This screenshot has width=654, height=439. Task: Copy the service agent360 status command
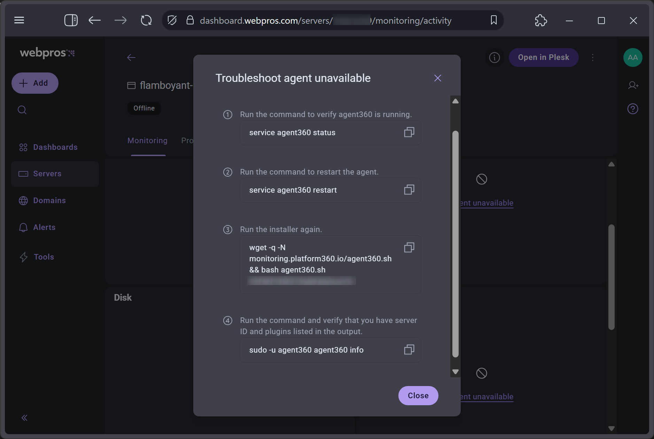[x=409, y=132]
